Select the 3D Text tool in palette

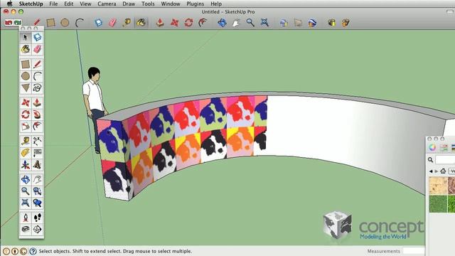[x=38, y=164]
